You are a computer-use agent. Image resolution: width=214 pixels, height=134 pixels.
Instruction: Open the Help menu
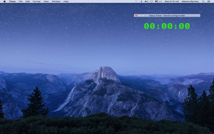(66, 1)
